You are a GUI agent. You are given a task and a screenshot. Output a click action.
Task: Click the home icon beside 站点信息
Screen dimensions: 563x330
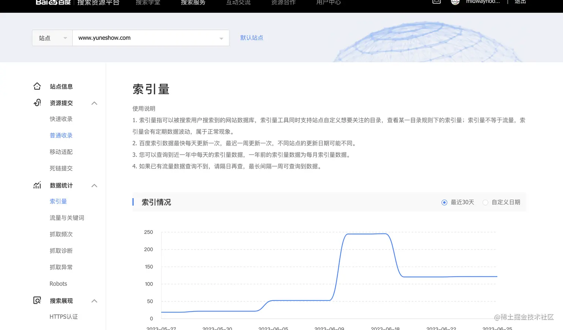click(x=37, y=86)
